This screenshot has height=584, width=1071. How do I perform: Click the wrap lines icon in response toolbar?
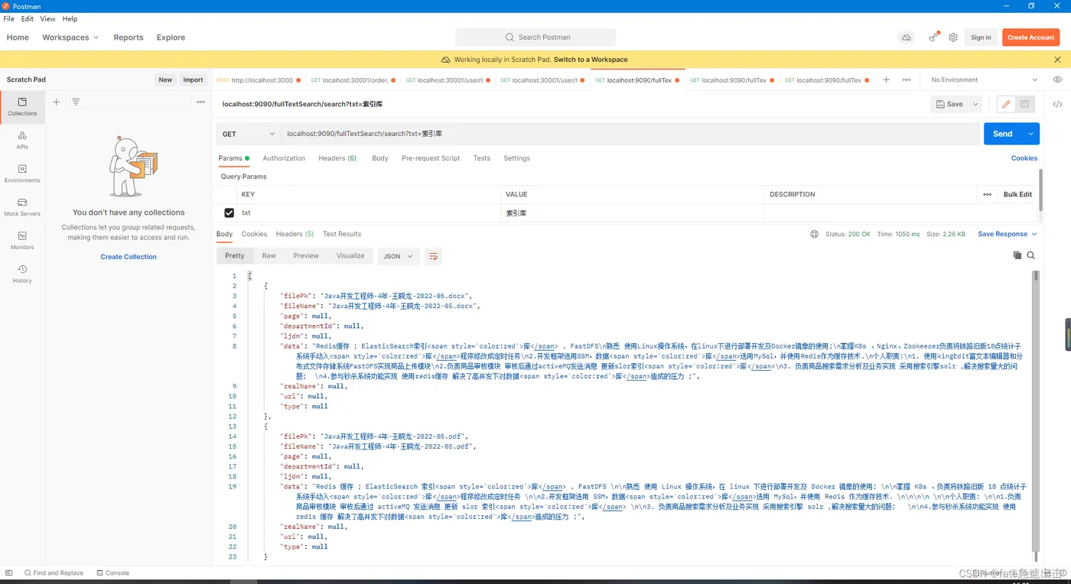point(433,256)
